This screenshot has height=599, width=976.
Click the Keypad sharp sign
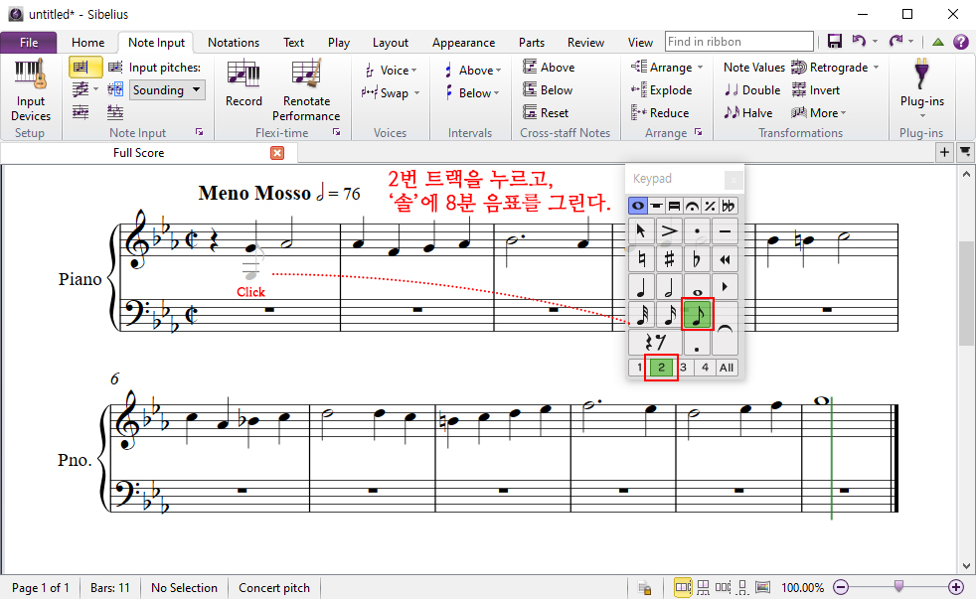(x=669, y=258)
